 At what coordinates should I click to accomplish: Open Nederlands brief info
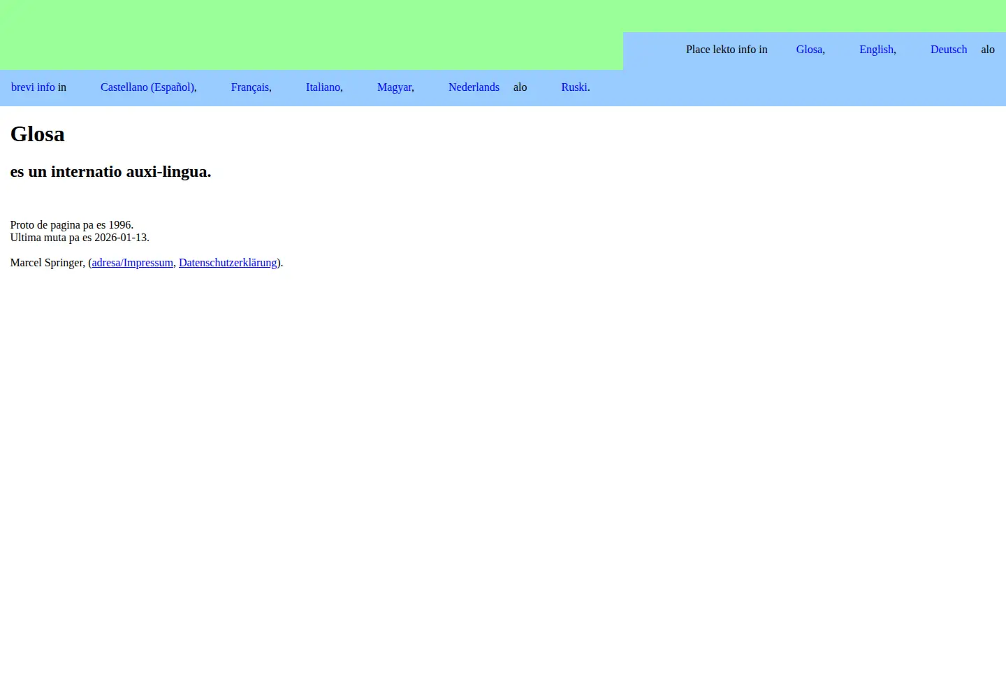click(x=474, y=87)
